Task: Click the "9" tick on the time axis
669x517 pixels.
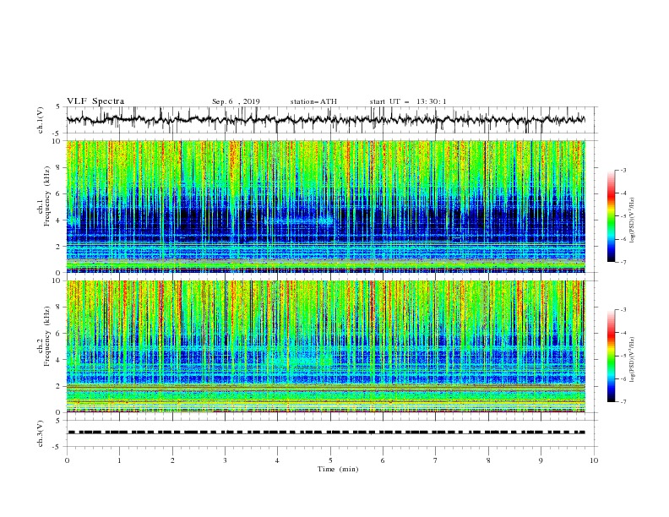Action: tap(541, 460)
